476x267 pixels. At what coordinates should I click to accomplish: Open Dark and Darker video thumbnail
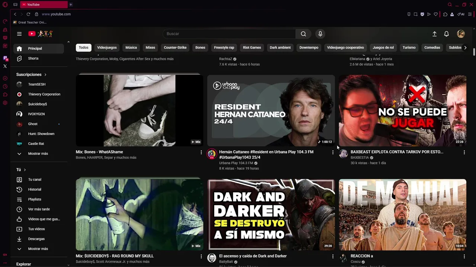(x=271, y=215)
